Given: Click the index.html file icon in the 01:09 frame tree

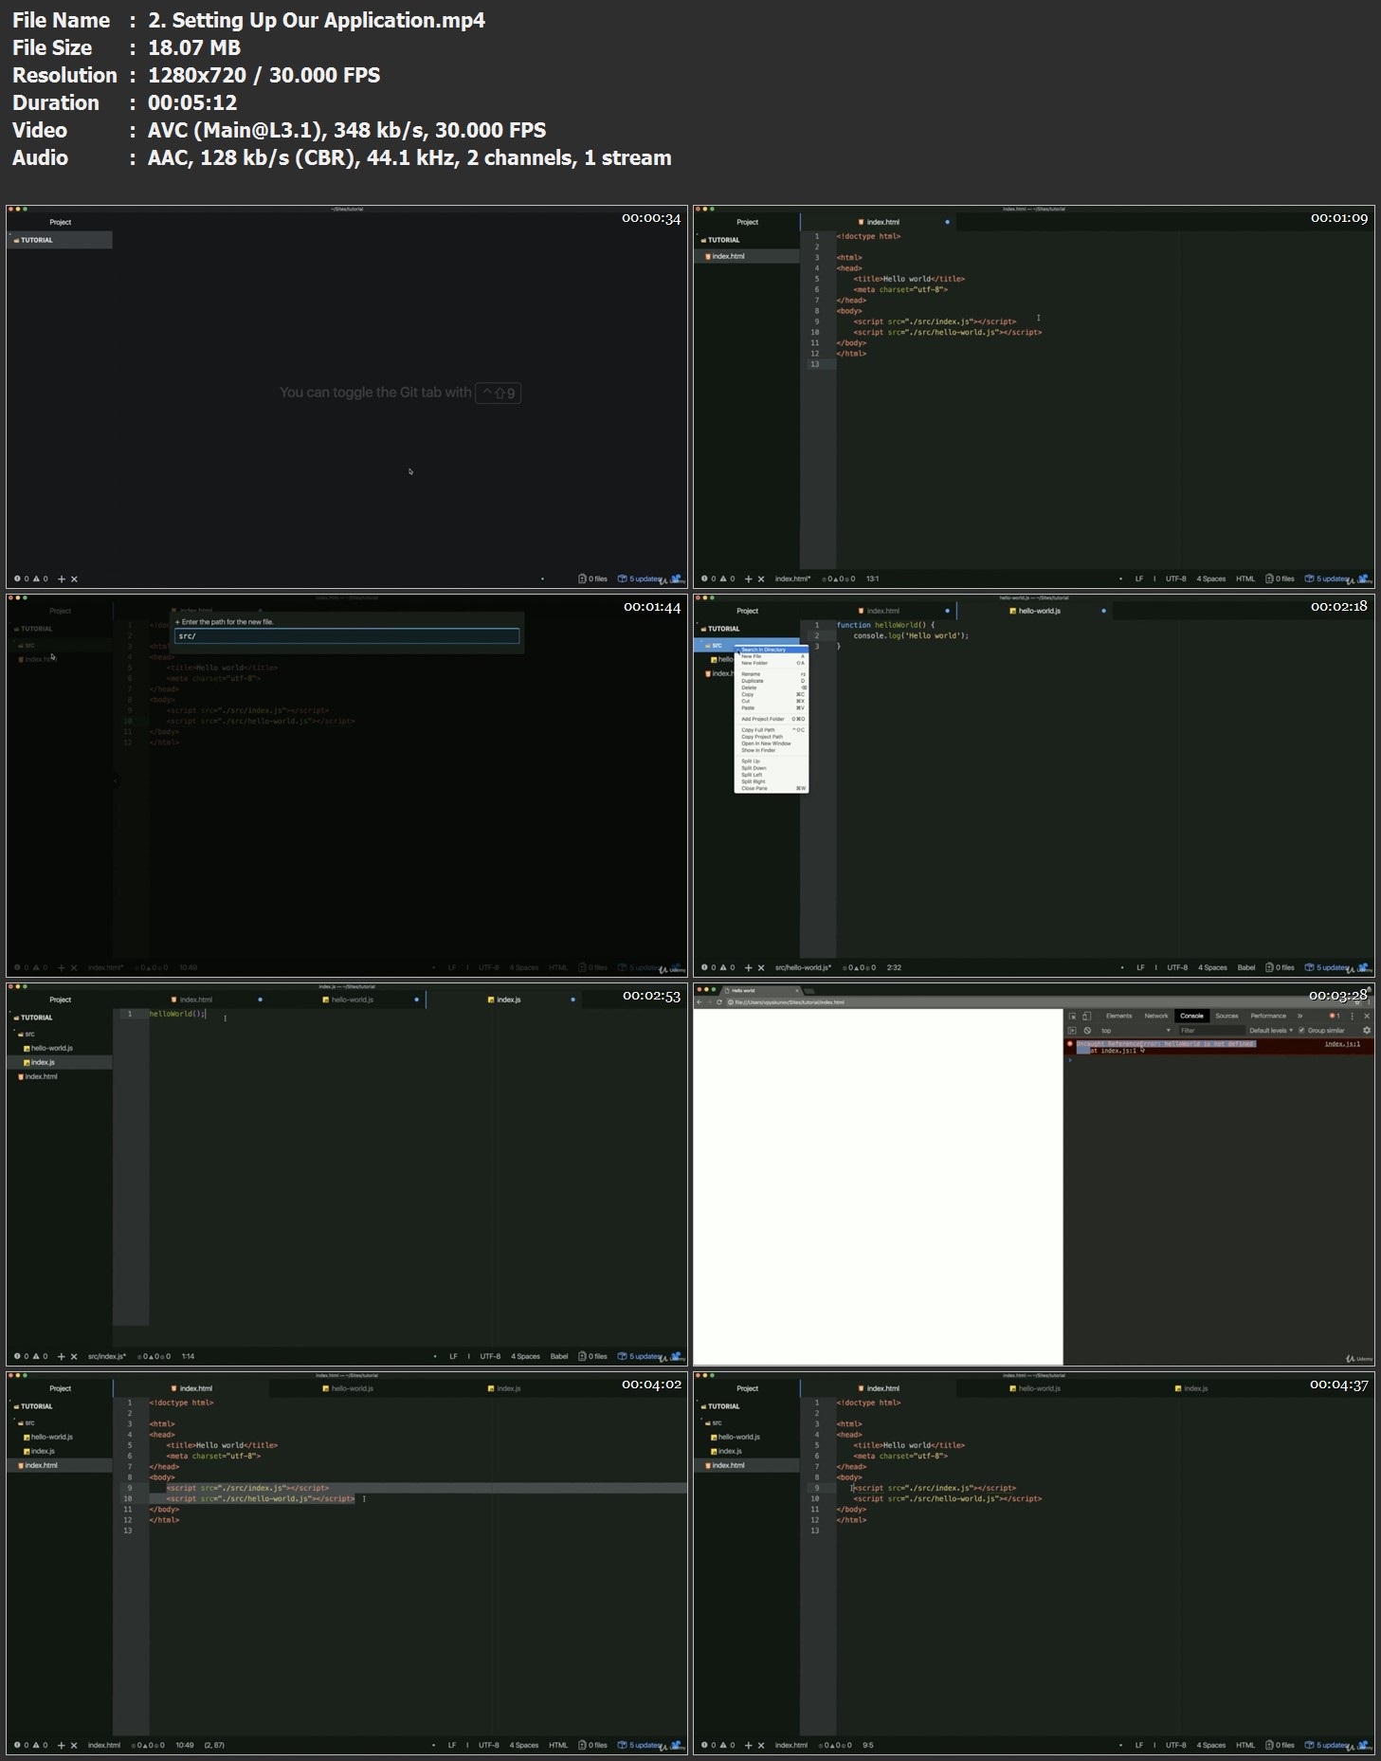Looking at the screenshot, I should [708, 256].
